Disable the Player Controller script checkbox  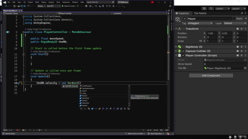pos(183,56)
